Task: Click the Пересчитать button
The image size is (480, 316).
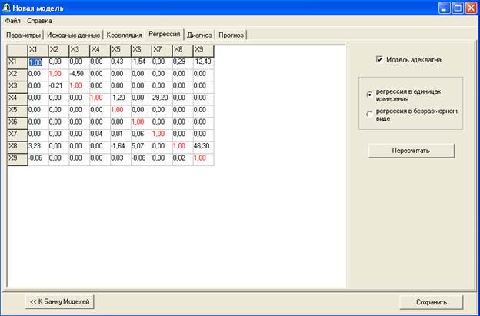Action: point(411,151)
